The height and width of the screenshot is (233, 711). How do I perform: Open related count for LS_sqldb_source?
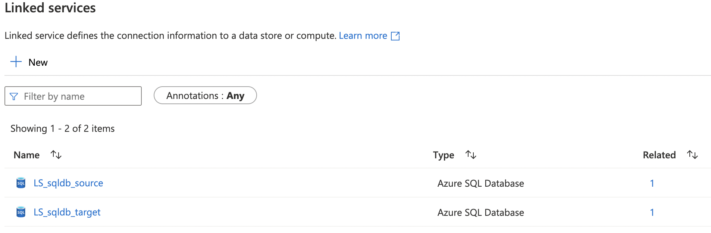652,183
